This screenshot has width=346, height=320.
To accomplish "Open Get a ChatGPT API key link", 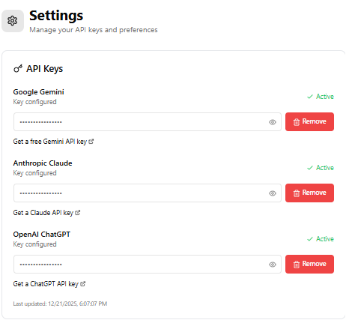I will [49, 284].
